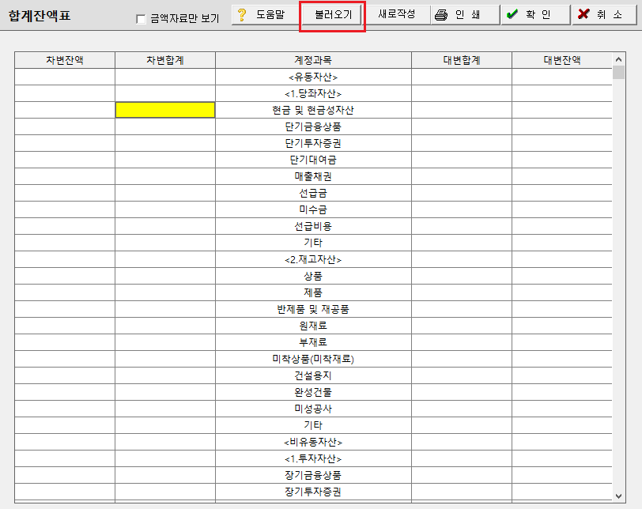The width and height of the screenshot is (642, 509).
Task: Select the 단기투자증권 account row
Action: coord(313,143)
